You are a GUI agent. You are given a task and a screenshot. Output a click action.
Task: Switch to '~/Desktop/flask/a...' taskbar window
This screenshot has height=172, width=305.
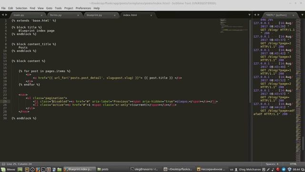click(178, 169)
